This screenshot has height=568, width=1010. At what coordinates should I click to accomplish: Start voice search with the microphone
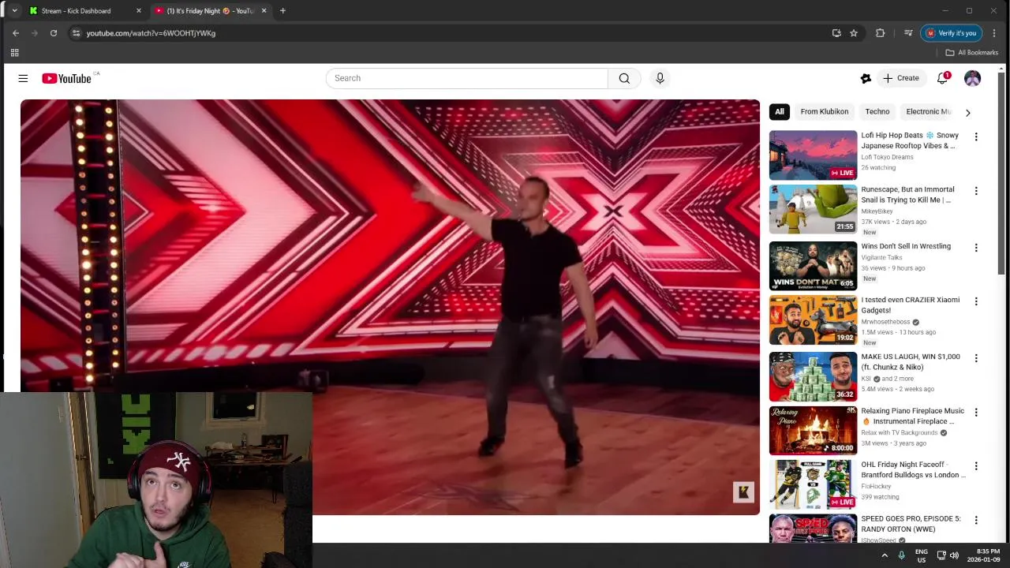click(x=660, y=78)
